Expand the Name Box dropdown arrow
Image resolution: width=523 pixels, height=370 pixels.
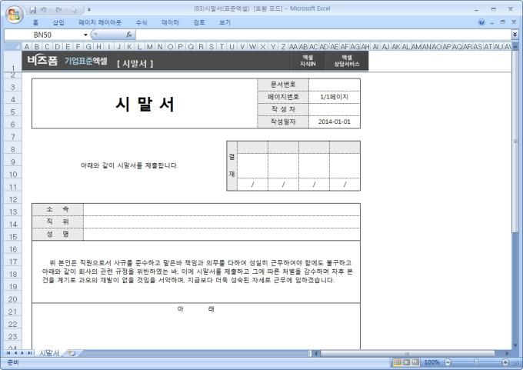click(x=85, y=35)
